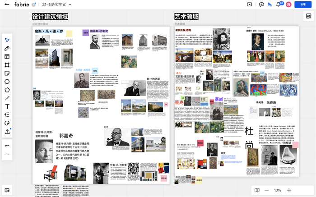
Task: Select the pentagon polygon tool
Action: pos(7,90)
